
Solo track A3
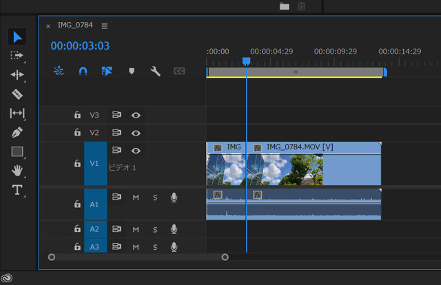point(155,247)
